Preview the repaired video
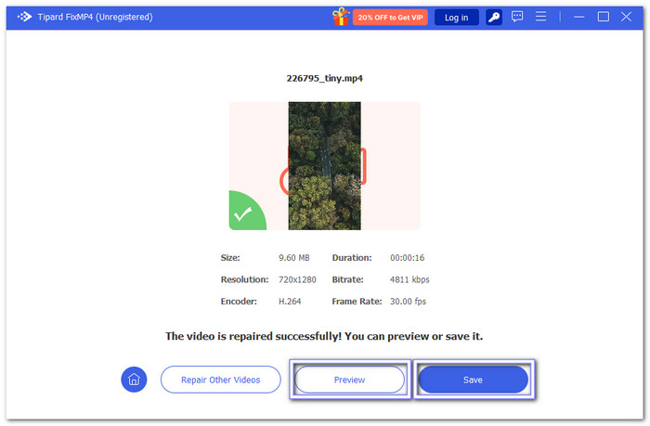 point(349,380)
